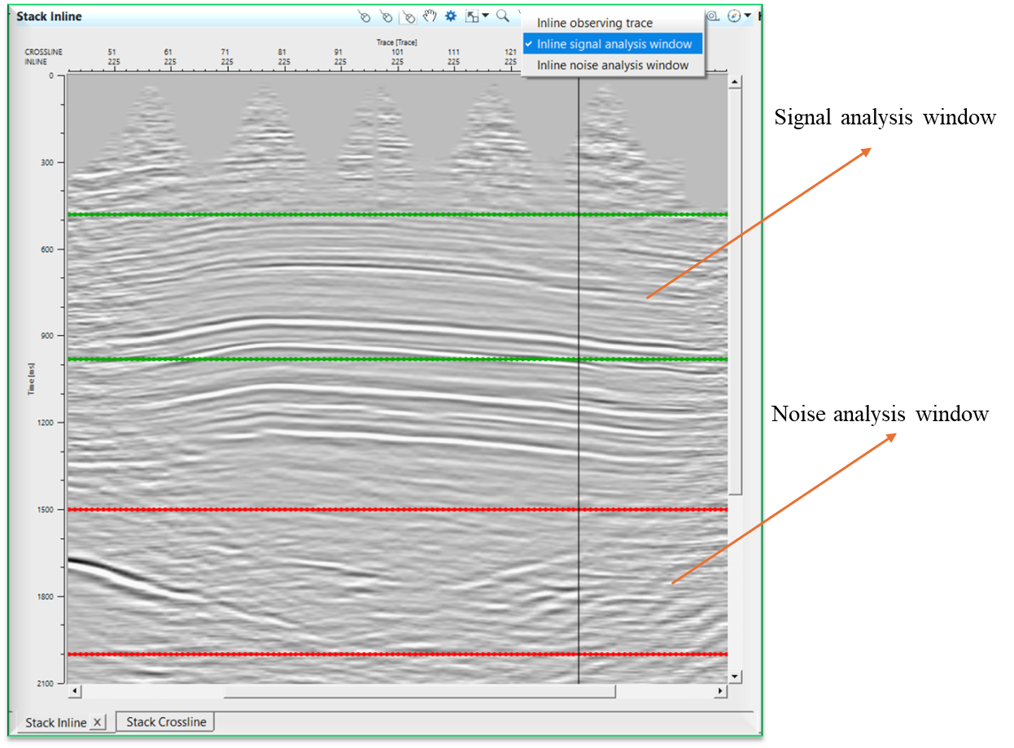Uncheck Inline signal analysis window
1014x748 pixels.
pos(614,44)
